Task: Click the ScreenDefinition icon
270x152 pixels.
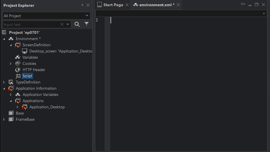Action: click(18, 45)
